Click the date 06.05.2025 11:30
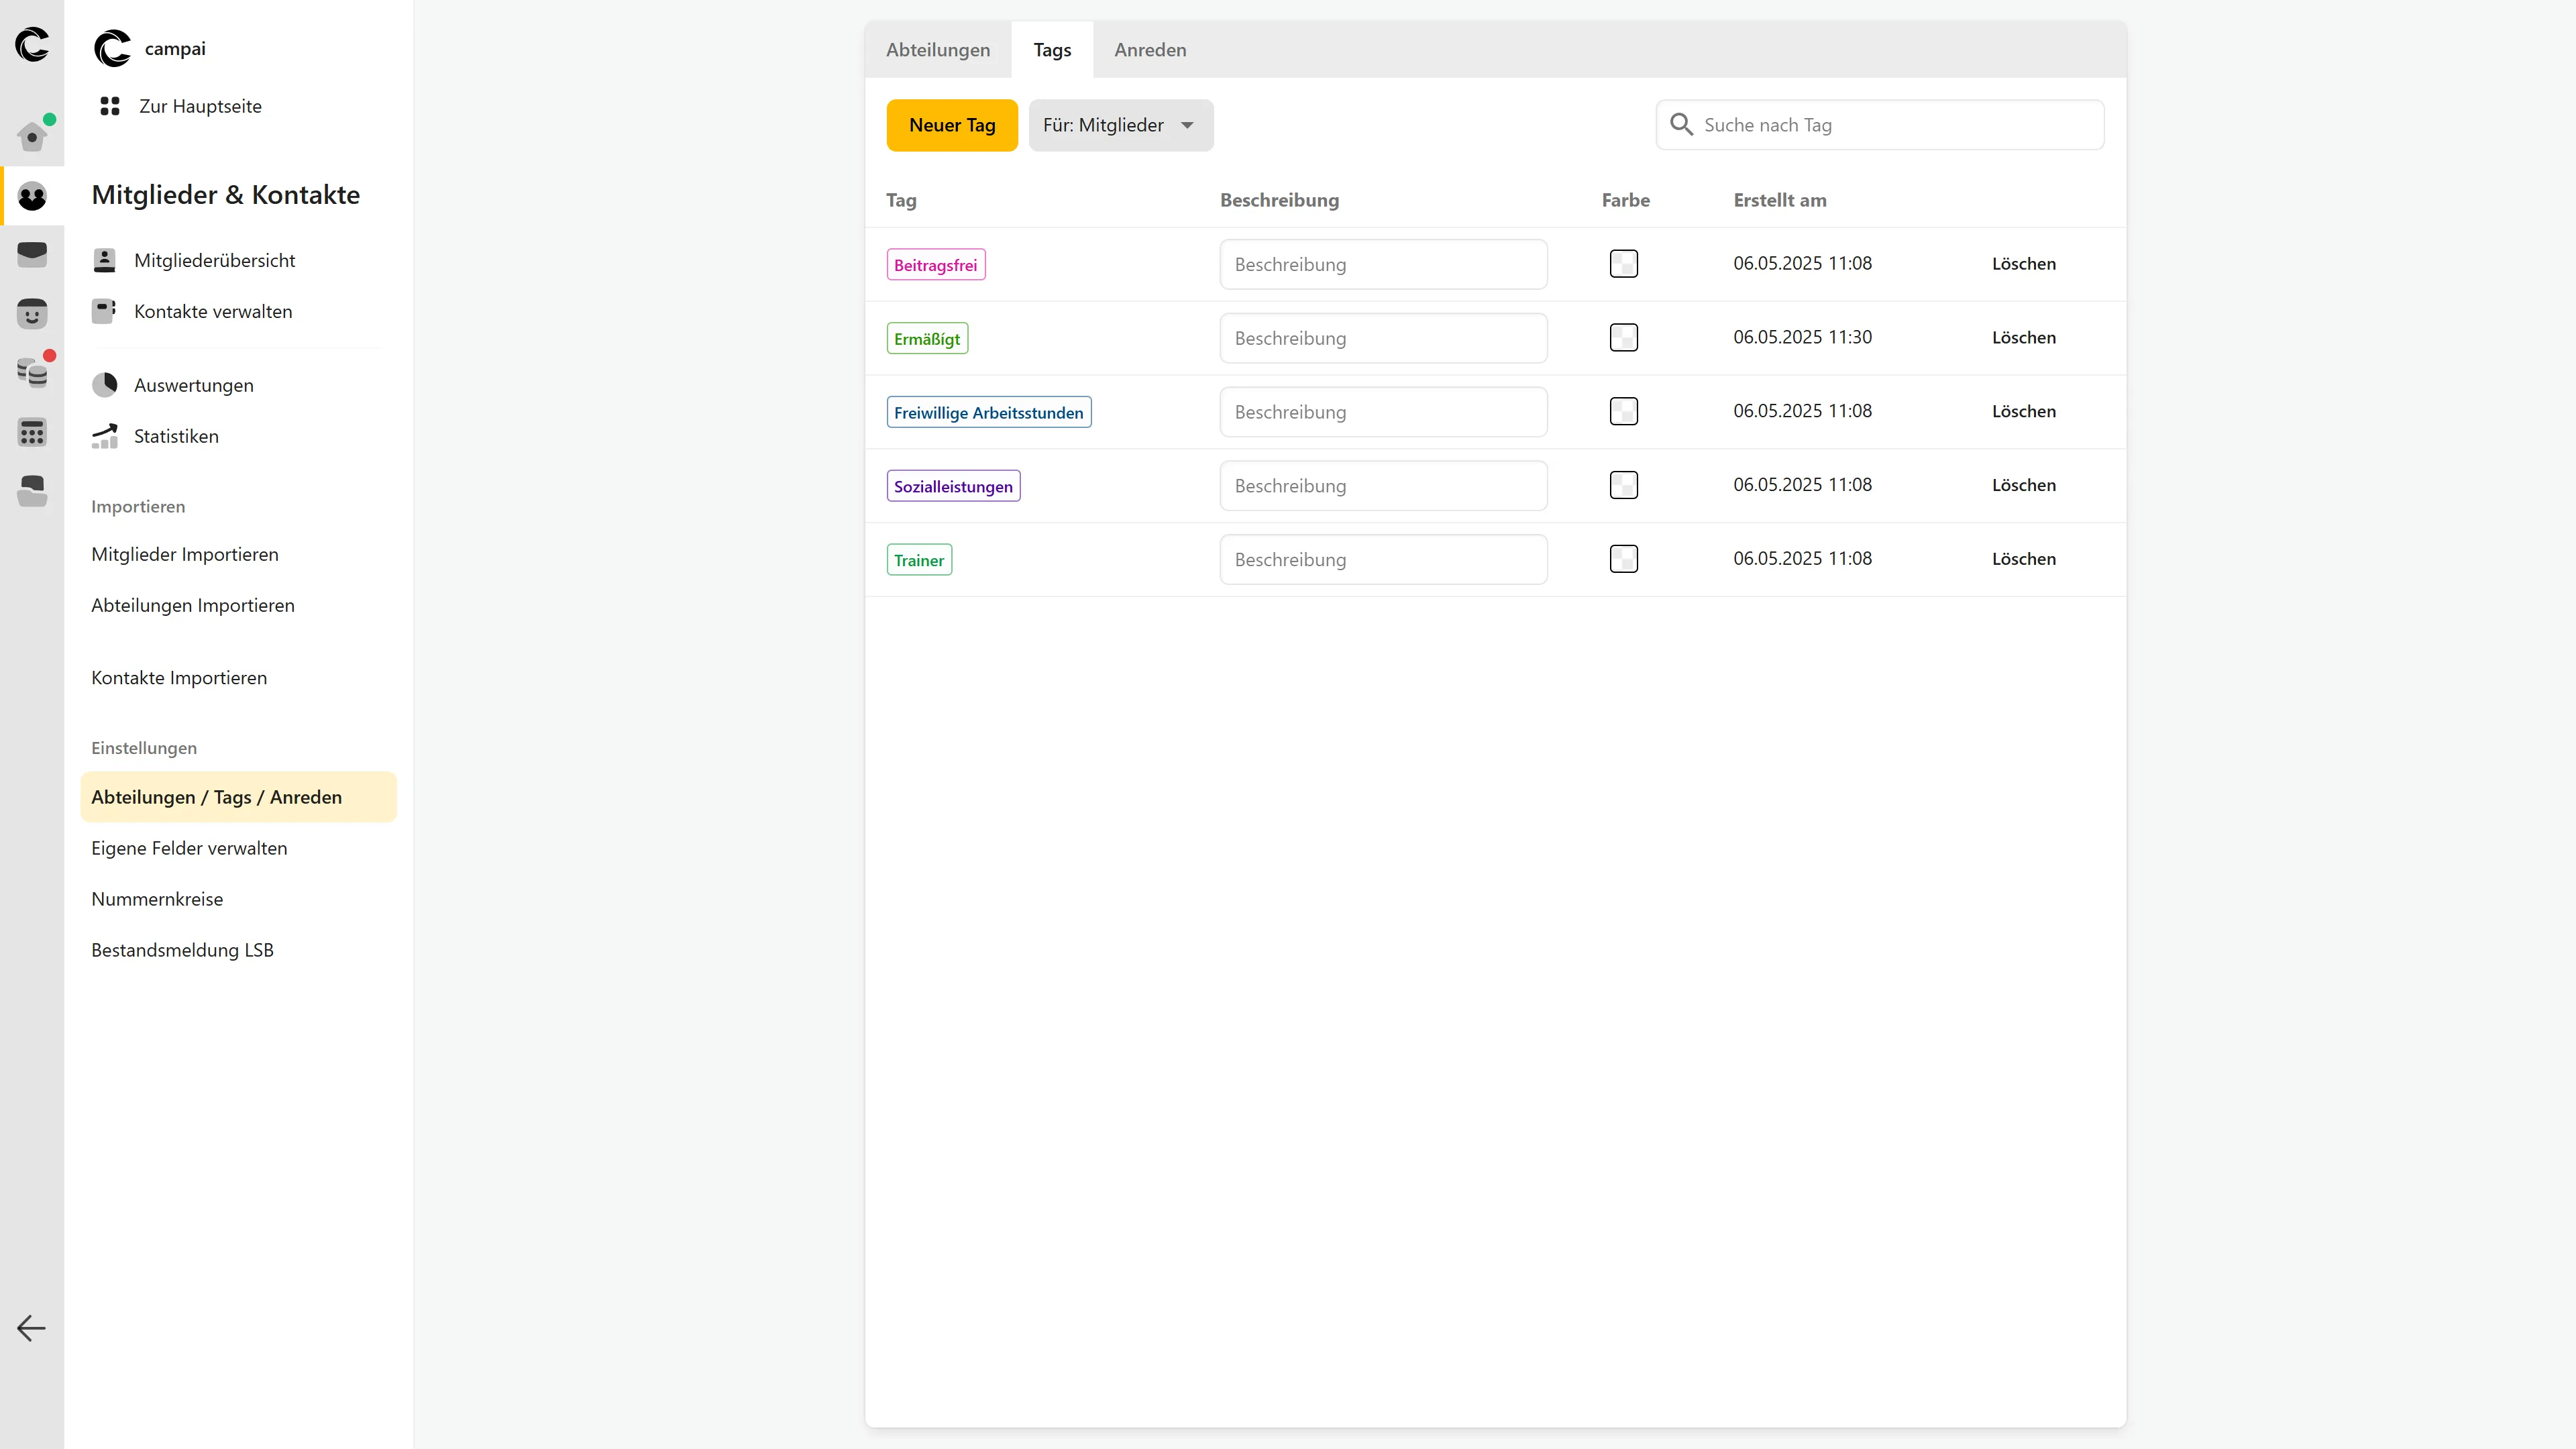The width and height of the screenshot is (2576, 1449). pos(1802,338)
